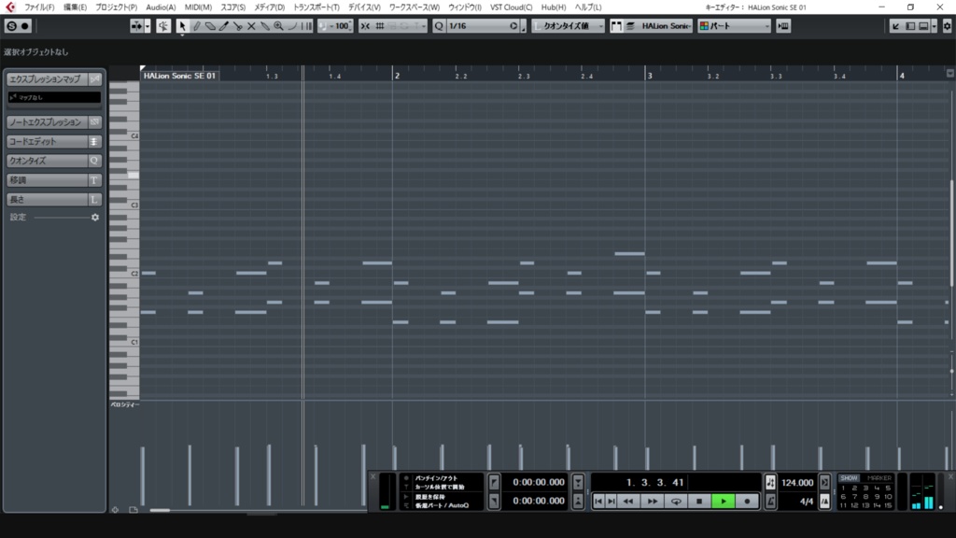
Task: Click Open in Separate Window arrow icon
Action: [895, 26]
